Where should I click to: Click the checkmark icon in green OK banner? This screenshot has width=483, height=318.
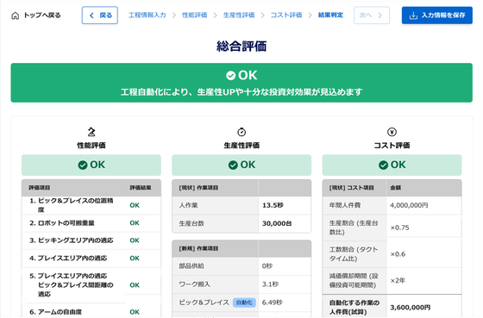pos(230,76)
